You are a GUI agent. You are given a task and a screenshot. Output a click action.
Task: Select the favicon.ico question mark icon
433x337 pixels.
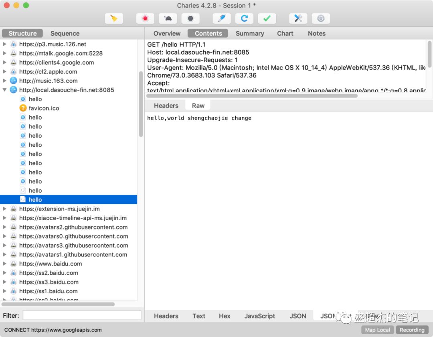(x=23, y=108)
